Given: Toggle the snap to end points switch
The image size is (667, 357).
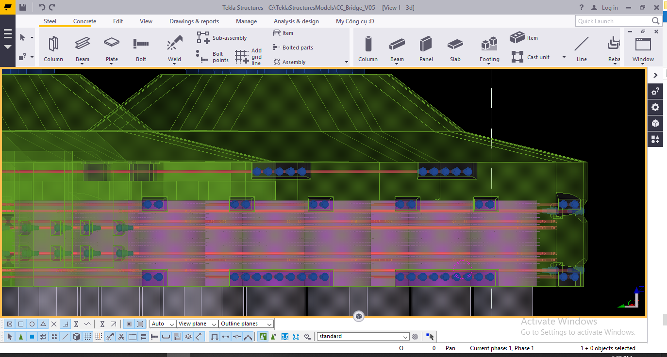Looking at the screenshot, I should coord(21,324).
